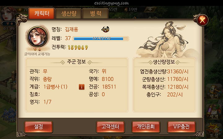Open the 고객센터 customer center

110,127
